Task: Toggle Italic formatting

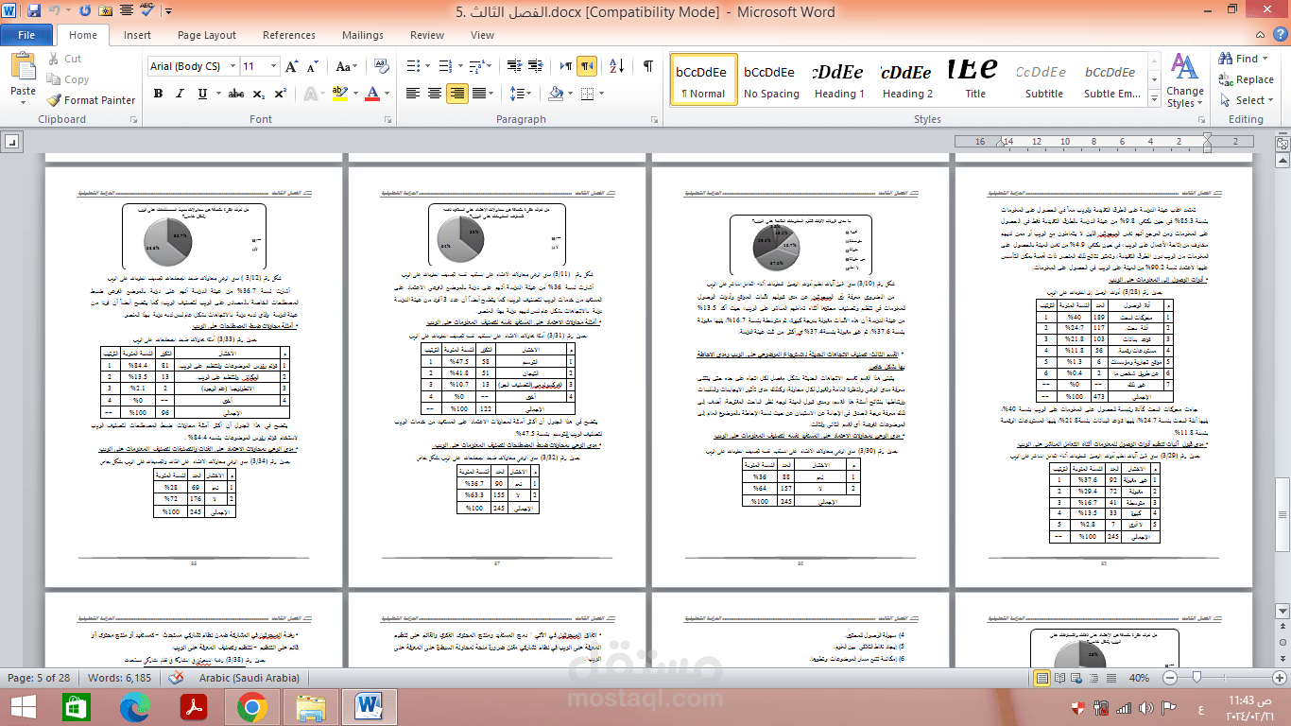Action: 178,94
